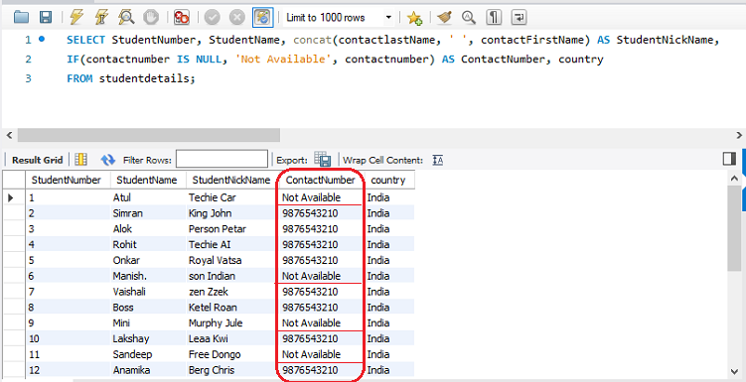Click the StudentNickName column header
The width and height of the screenshot is (746, 382).
(x=231, y=180)
